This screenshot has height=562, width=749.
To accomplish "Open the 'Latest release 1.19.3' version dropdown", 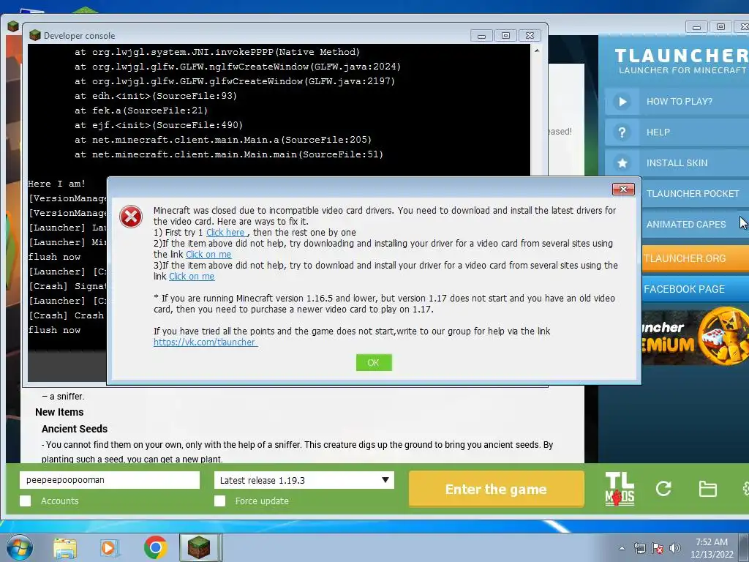I will coord(304,480).
